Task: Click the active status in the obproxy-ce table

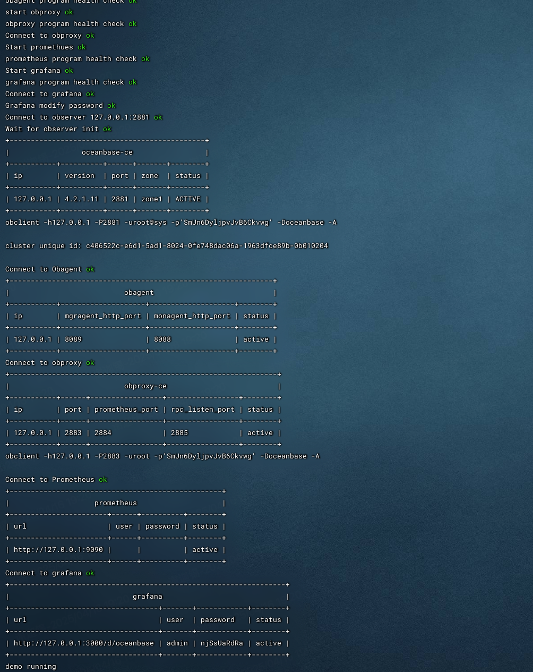Action: (x=260, y=433)
